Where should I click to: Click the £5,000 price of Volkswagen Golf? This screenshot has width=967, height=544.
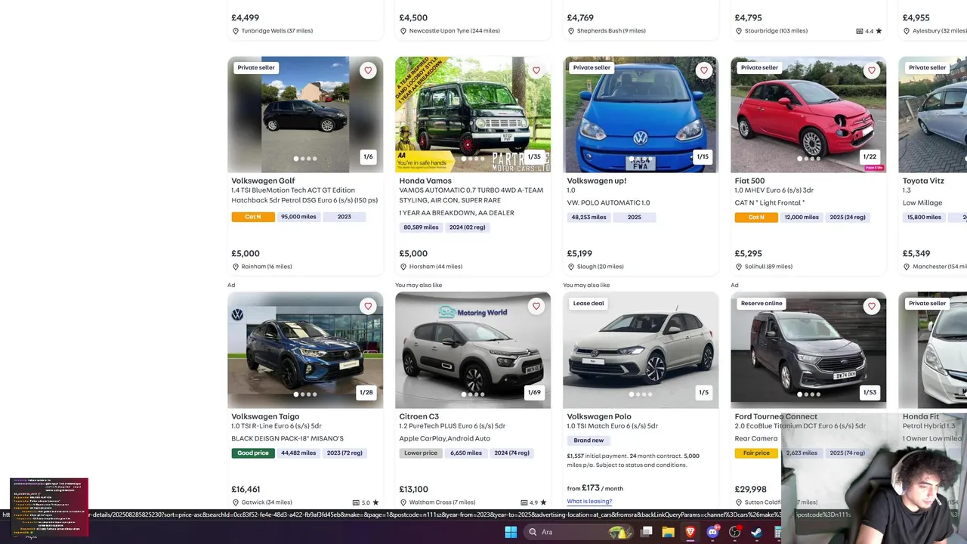(x=246, y=254)
